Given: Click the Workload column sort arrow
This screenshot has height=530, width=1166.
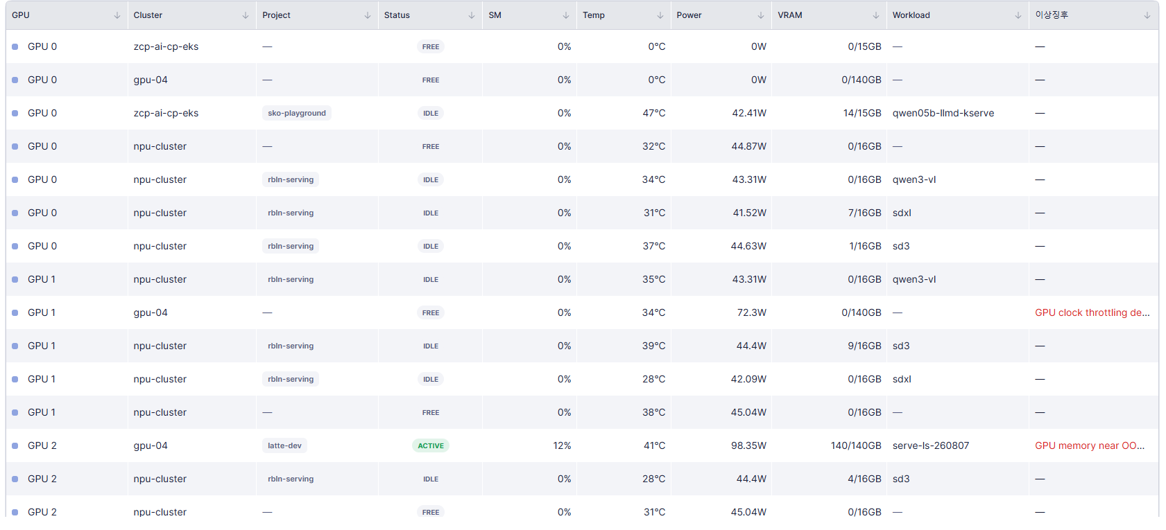Looking at the screenshot, I should point(1018,15).
